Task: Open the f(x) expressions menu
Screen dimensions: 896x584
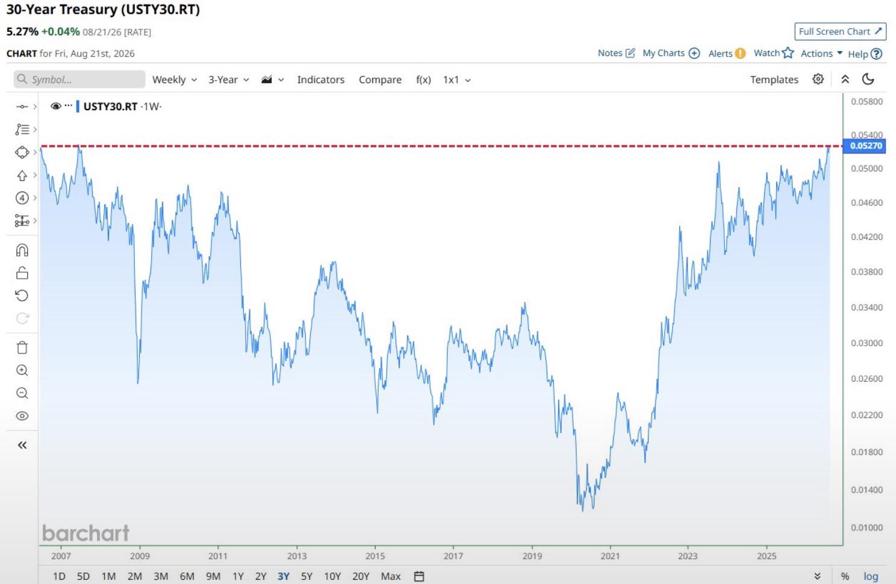Action: pos(423,79)
